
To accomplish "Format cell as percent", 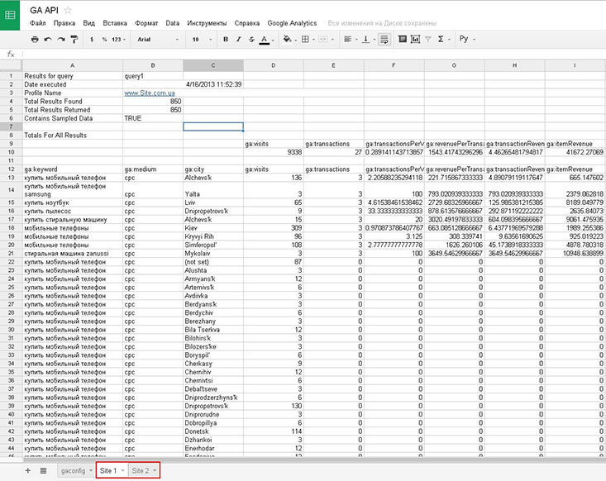I will pos(104,40).
